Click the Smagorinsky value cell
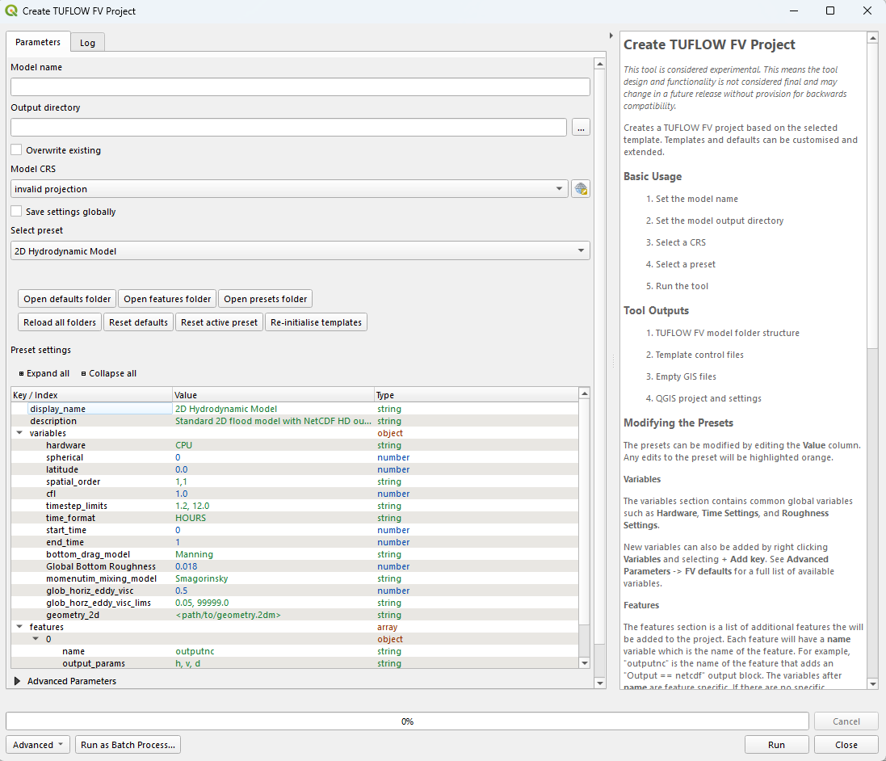Image resolution: width=886 pixels, height=761 pixels. click(x=202, y=578)
